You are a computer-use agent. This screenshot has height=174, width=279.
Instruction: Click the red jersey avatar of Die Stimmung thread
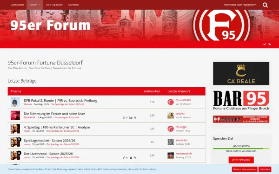(15, 116)
